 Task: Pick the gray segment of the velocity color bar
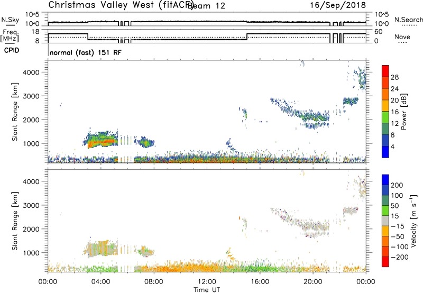(x=385, y=221)
